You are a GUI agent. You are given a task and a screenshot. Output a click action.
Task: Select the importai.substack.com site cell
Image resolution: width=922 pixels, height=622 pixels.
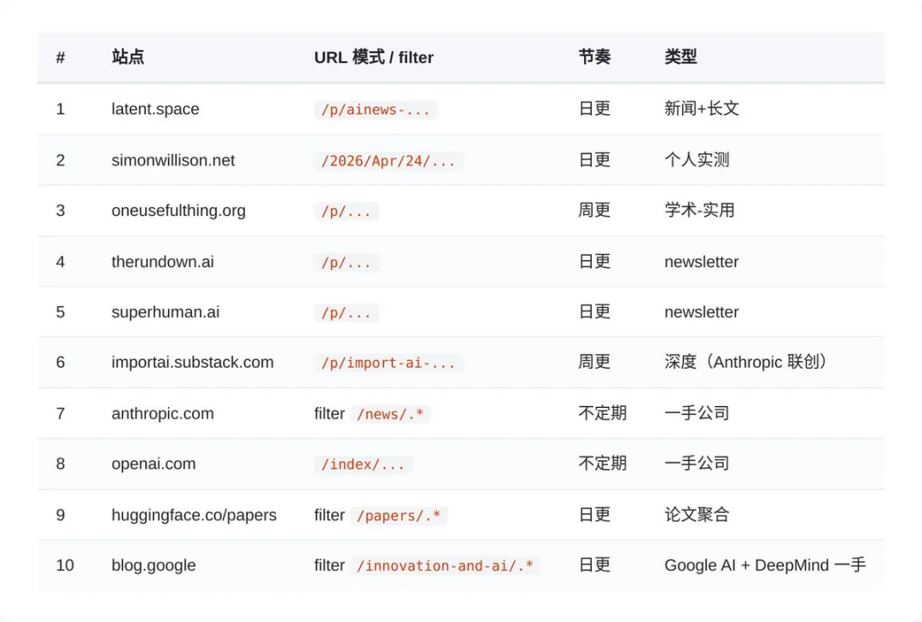tap(192, 362)
